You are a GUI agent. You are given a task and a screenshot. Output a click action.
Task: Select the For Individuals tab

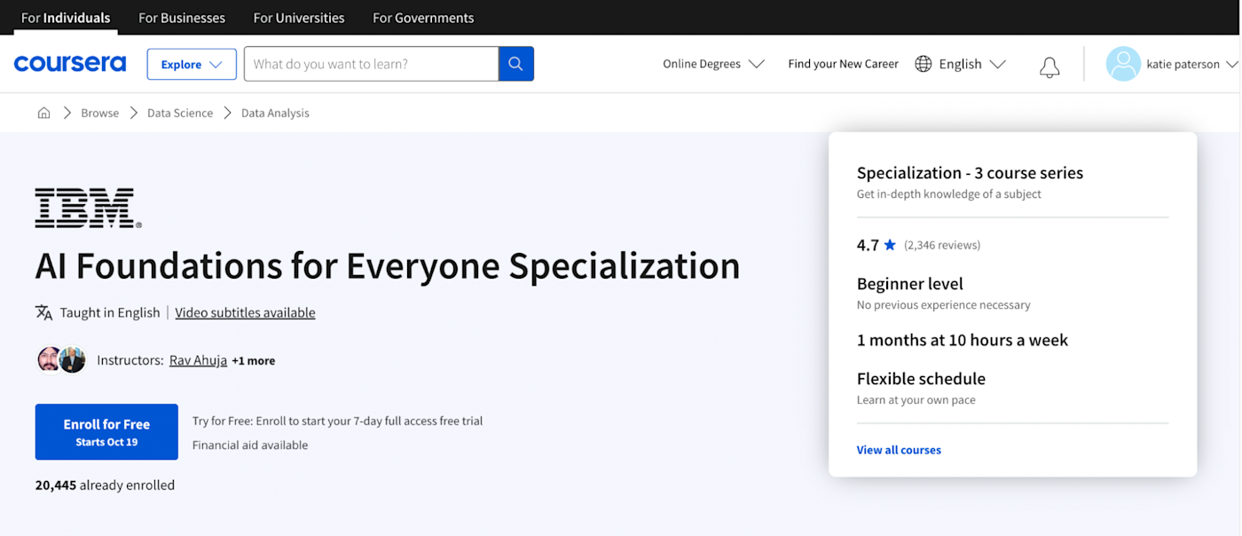66,18
